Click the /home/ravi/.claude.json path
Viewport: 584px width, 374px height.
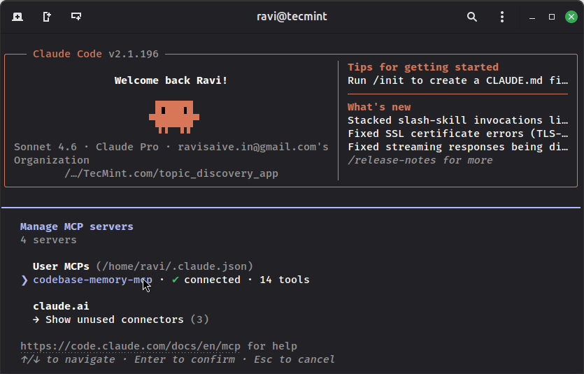point(175,266)
